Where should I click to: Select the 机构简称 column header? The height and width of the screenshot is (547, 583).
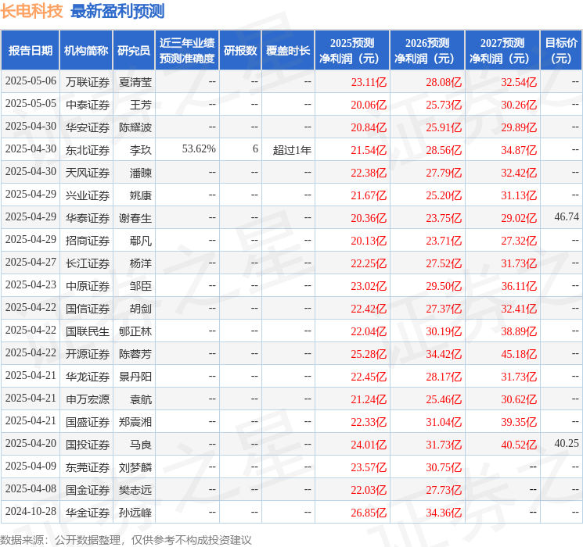[86, 51]
